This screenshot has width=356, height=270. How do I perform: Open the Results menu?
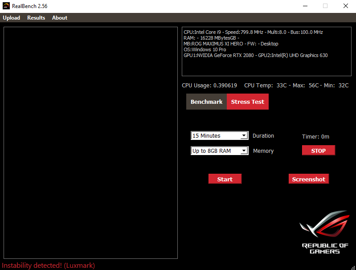point(36,18)
